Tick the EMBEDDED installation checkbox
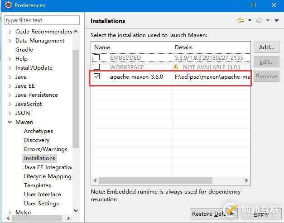 (97, 57)
